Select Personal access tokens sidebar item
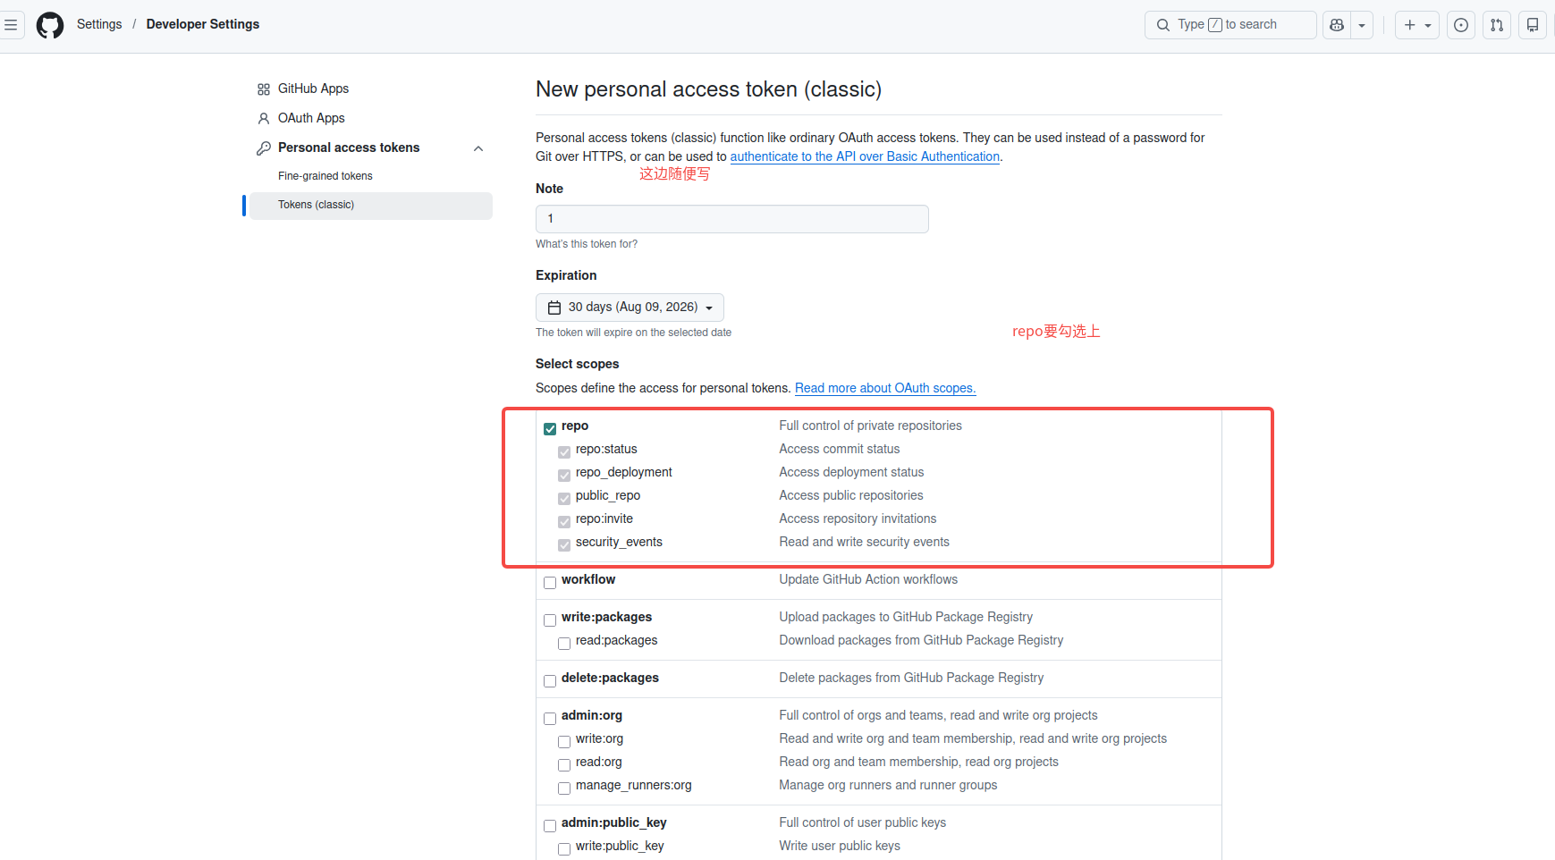This screenshot has width=1555, height=860. [x=349, y=148]
